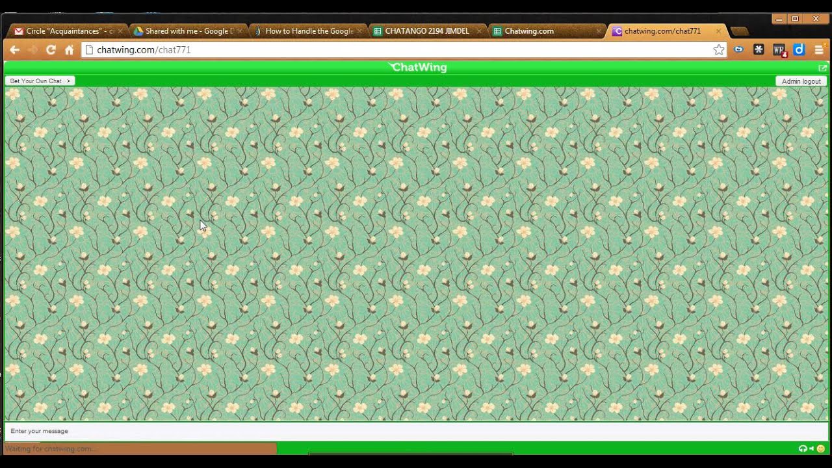Open the blue 'd' extension icon
The width and height of the screenshot is (832, 468).
(799, 49)
